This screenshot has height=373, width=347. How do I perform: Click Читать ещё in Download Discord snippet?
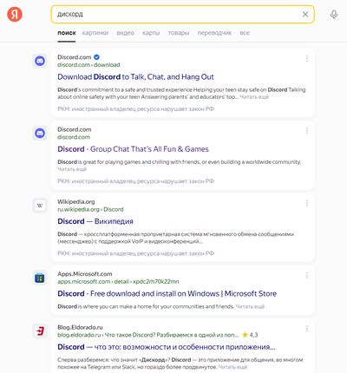(x=254, y=97)
